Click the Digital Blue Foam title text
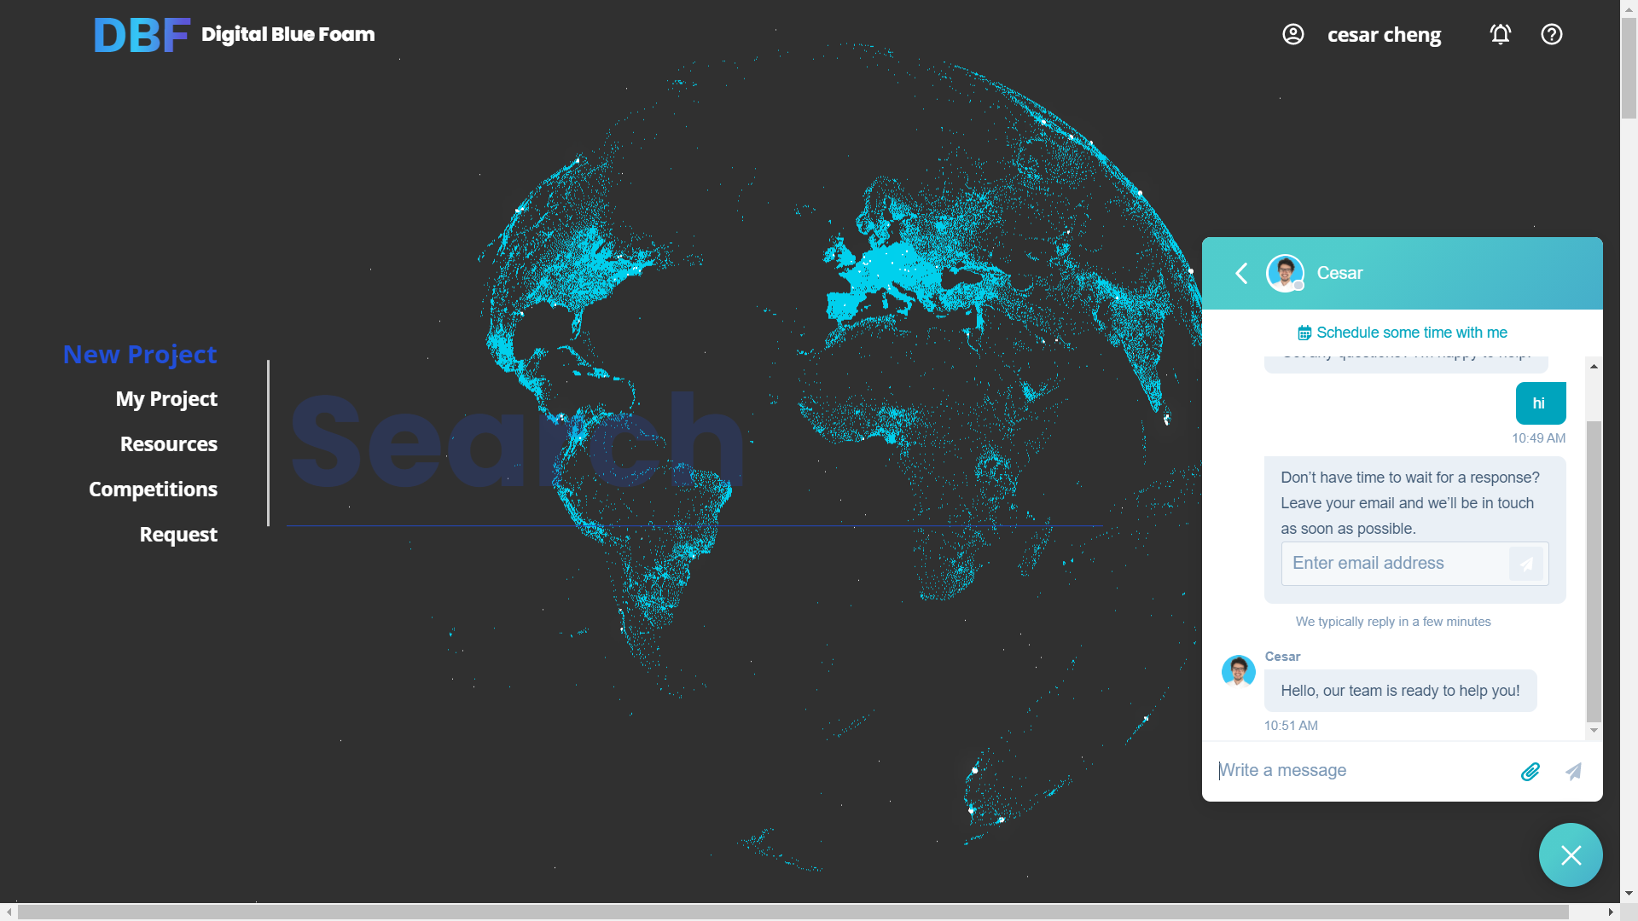Viewport: 1638px width, 921px height. point(288,34)
